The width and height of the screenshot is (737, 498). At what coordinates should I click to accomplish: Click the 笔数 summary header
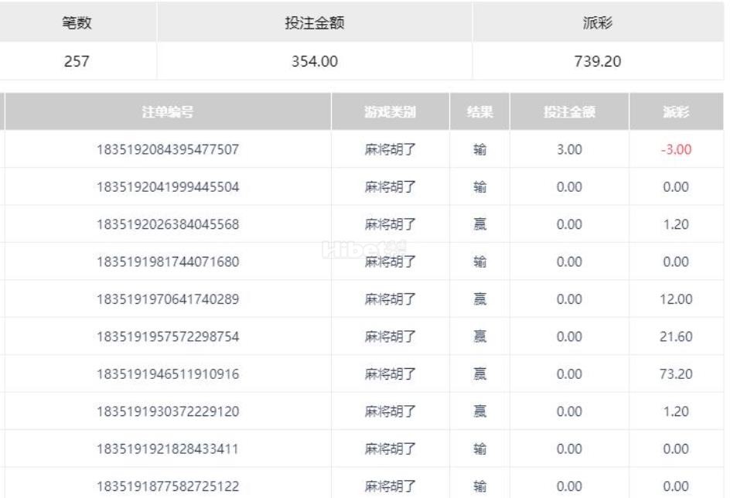[77, 22]
